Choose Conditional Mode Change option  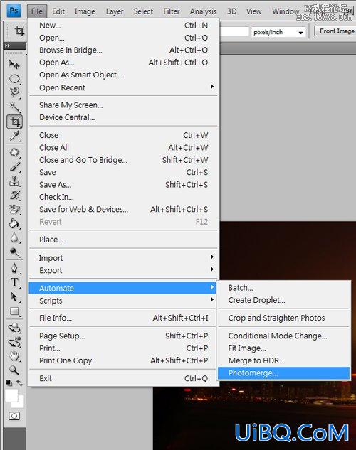point(283,336)
